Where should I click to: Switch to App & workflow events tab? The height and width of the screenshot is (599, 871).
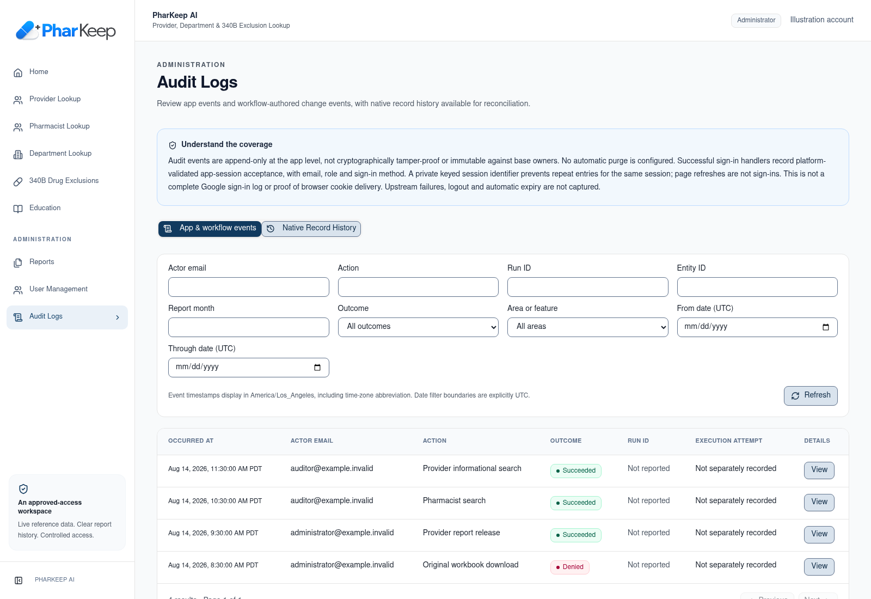click(210, 229)
